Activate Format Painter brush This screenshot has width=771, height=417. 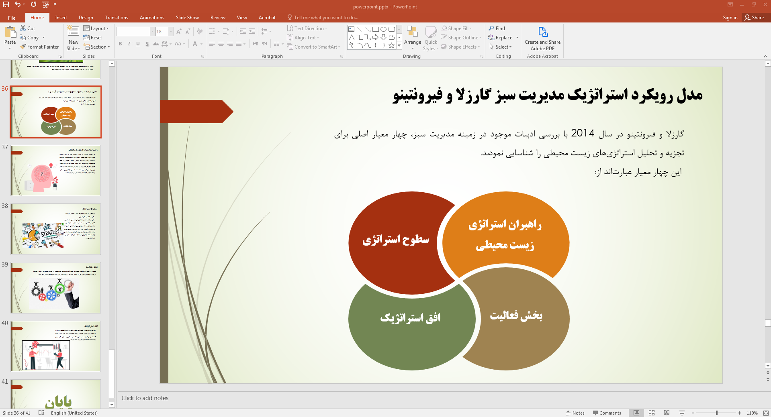(x=39, y=47)
